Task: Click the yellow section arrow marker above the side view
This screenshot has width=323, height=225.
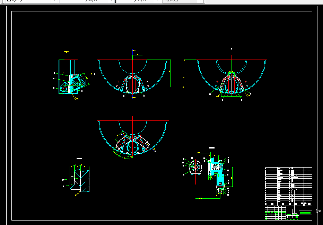Action: point(66,52)
